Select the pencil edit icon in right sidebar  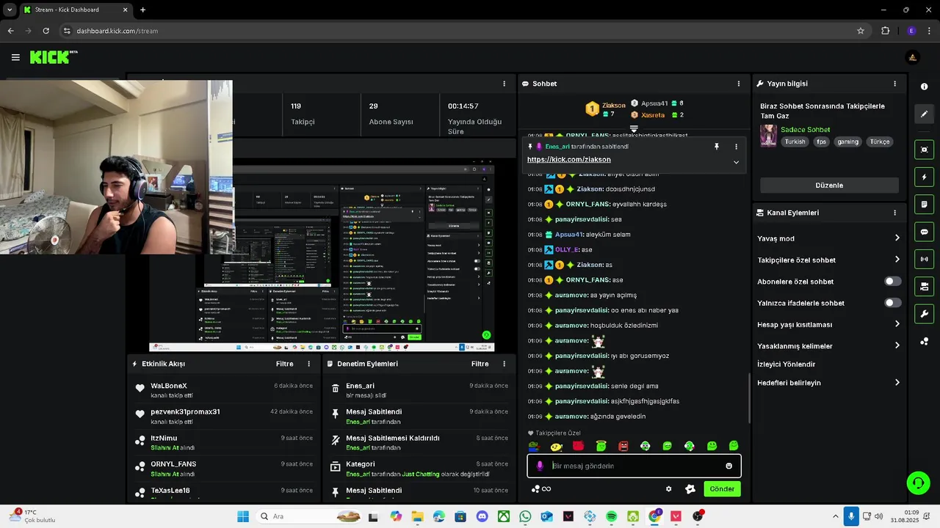pos(924,114)
